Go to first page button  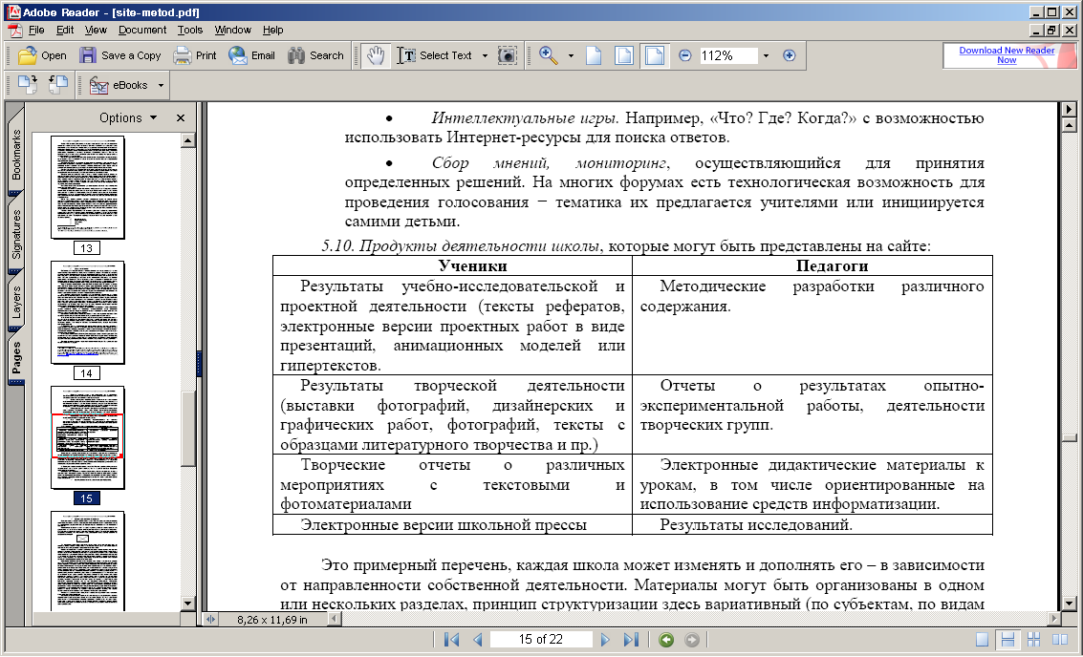pyautogui.click(x=451, y=640)
